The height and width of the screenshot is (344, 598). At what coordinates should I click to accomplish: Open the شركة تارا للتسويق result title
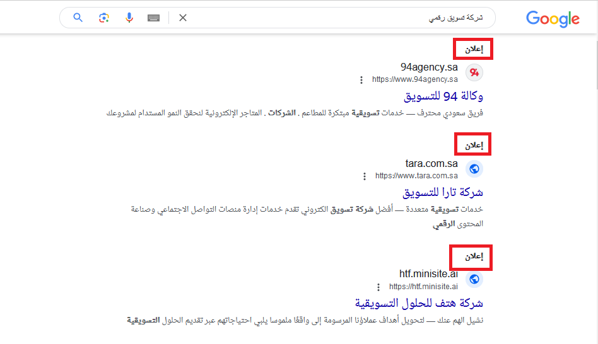click(x=443, y=192)
